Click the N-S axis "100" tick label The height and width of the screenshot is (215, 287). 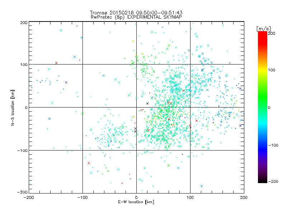point(24,64)
